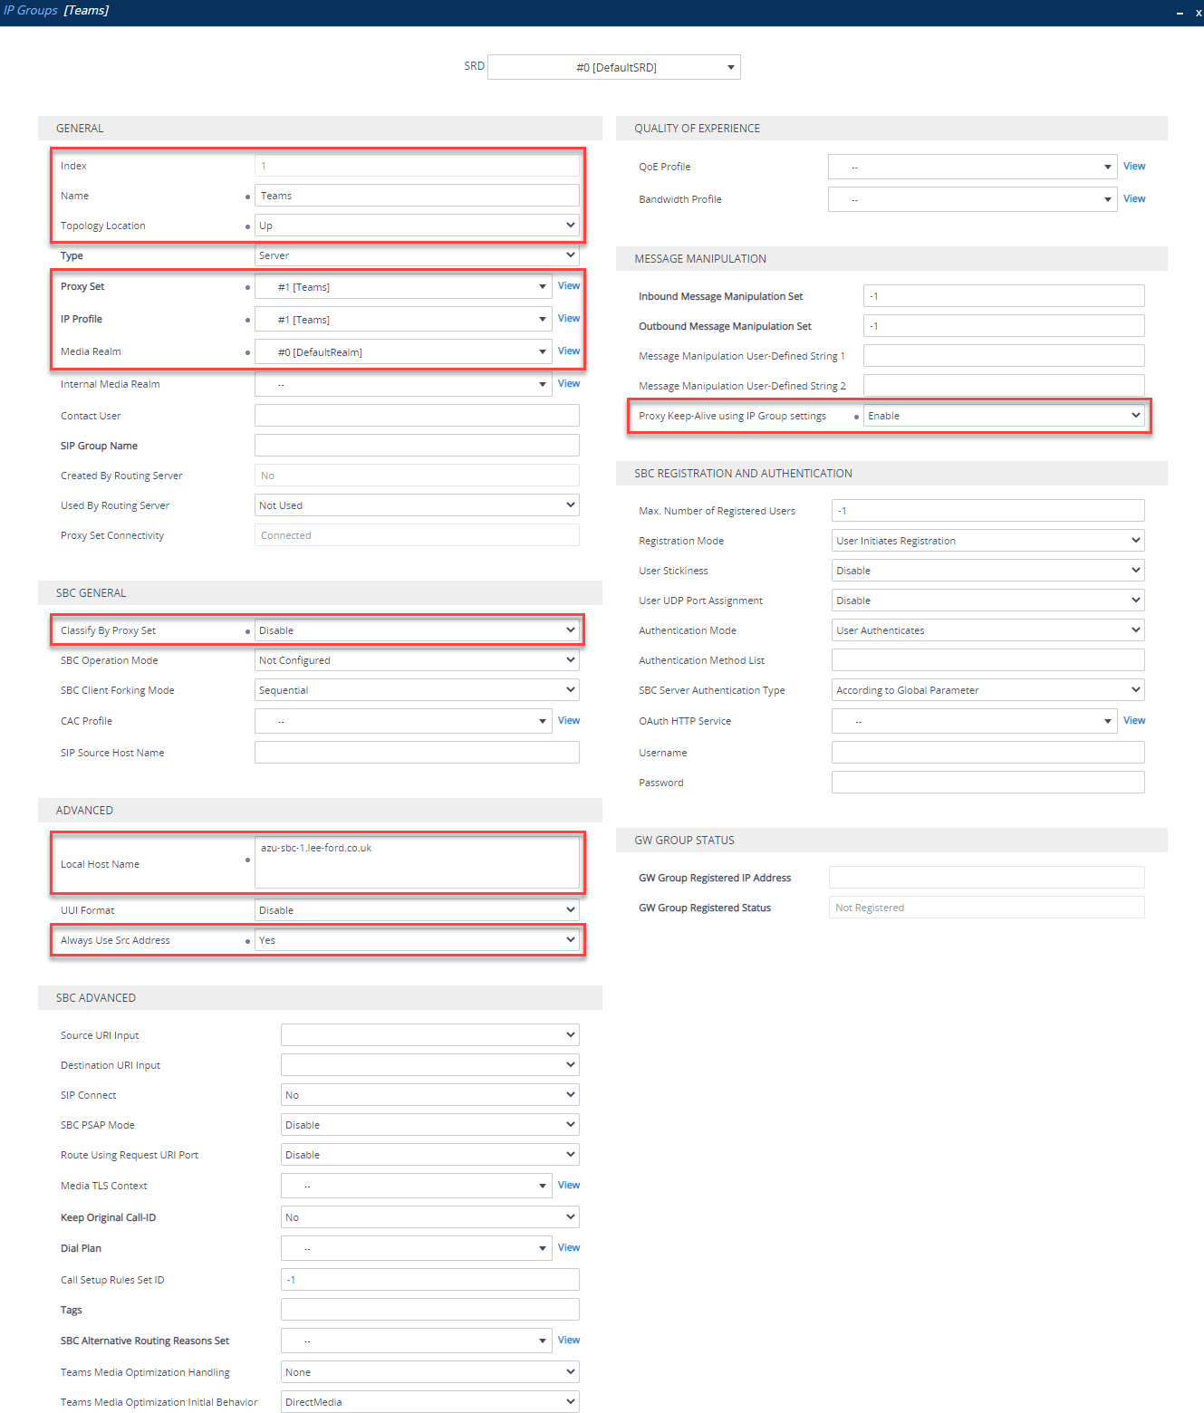Click the Local Host Name text area

click(x=417, y=862)
